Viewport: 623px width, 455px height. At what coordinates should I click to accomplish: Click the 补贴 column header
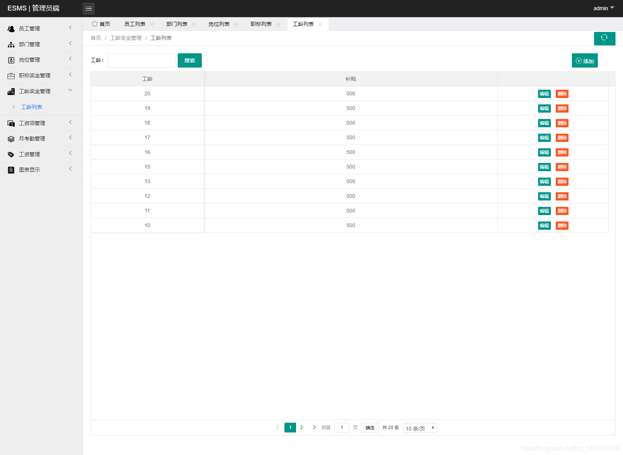tap(351, 79)
